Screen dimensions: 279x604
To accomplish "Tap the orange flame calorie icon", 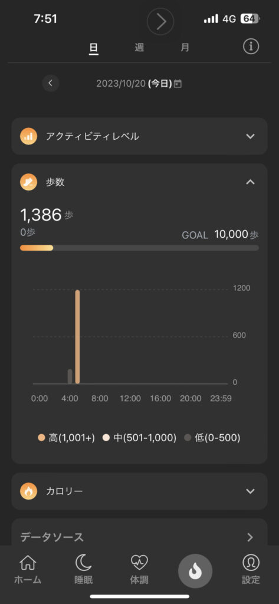I will click(28, 491).
